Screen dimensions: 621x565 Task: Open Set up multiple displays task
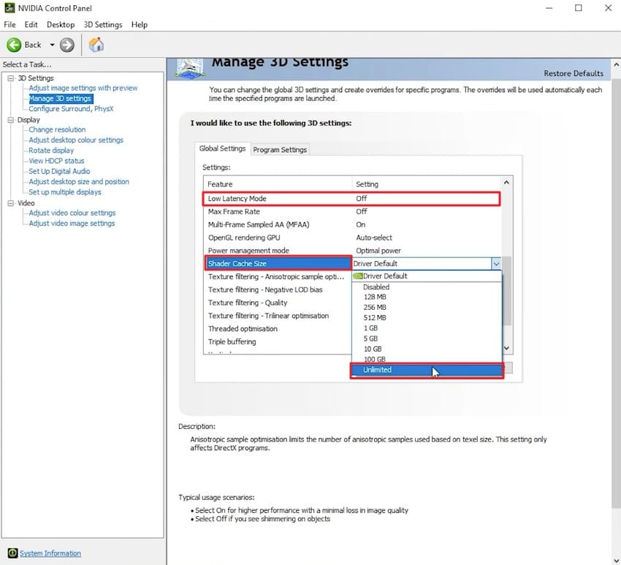(65, 192)
